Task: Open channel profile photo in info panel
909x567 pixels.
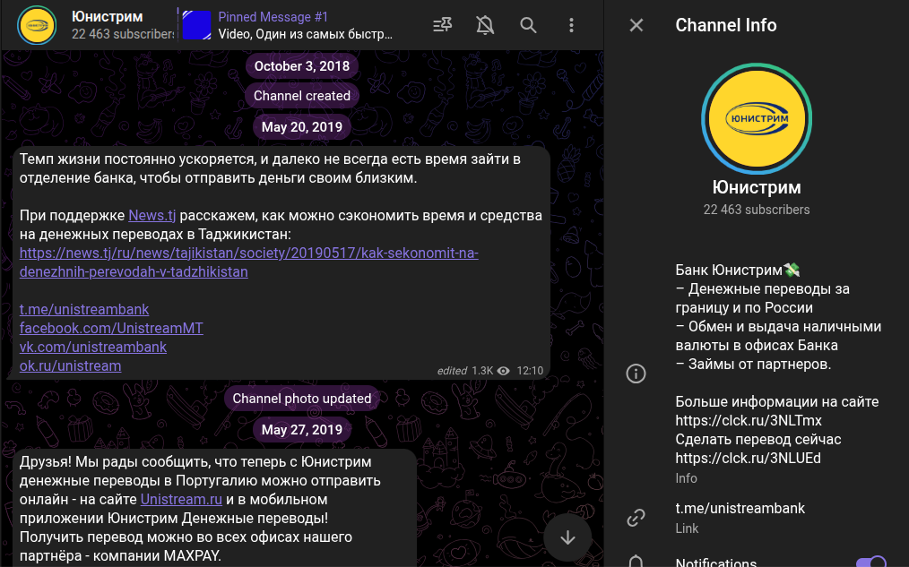Action: point(757,117)
